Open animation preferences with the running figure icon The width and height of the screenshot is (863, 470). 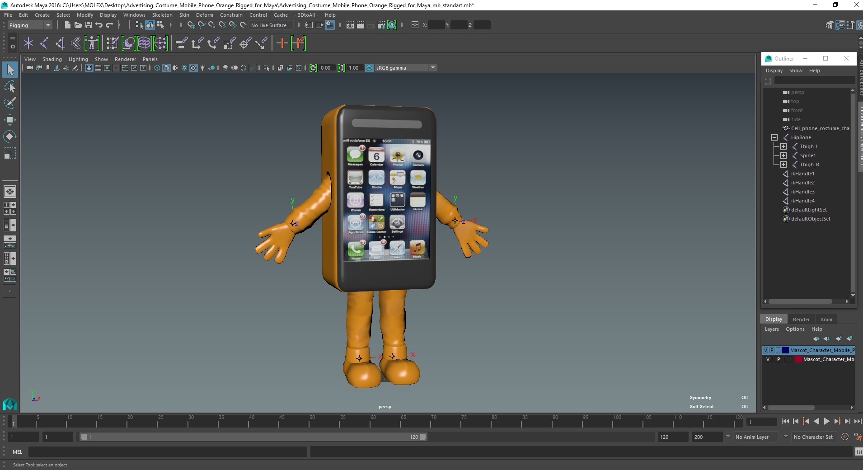(857, 437)
